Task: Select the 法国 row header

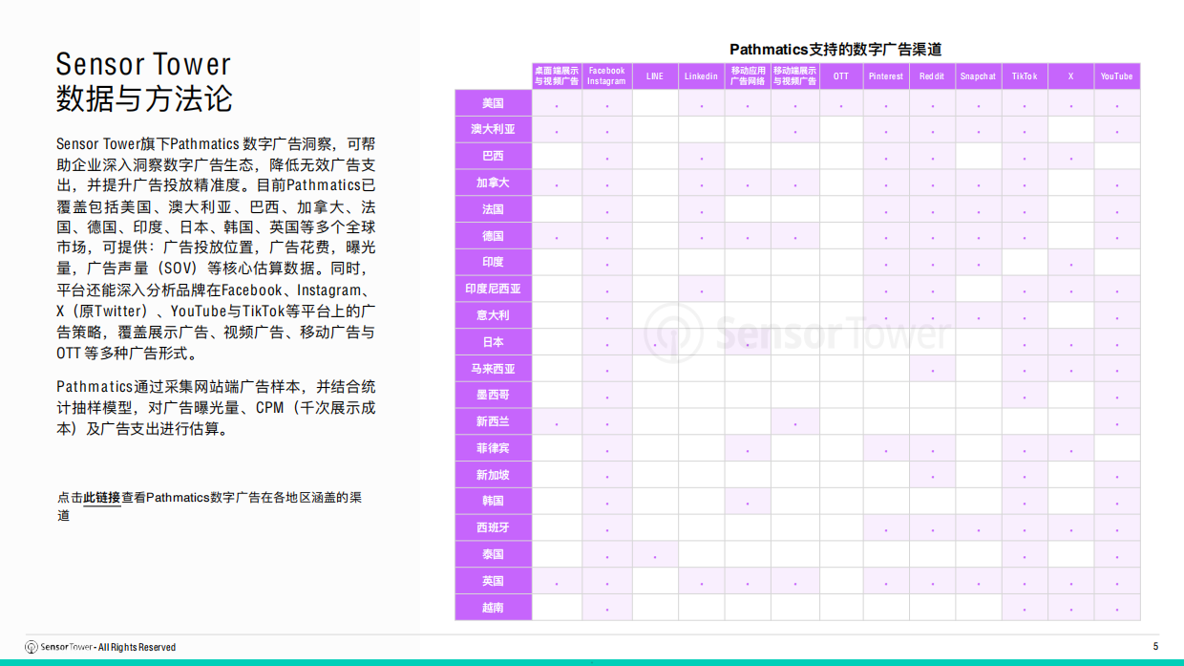Action: click(493, 209)
